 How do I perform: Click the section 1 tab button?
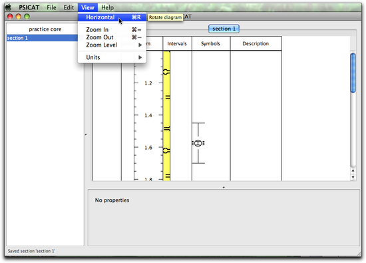click(x=224, y=29)
